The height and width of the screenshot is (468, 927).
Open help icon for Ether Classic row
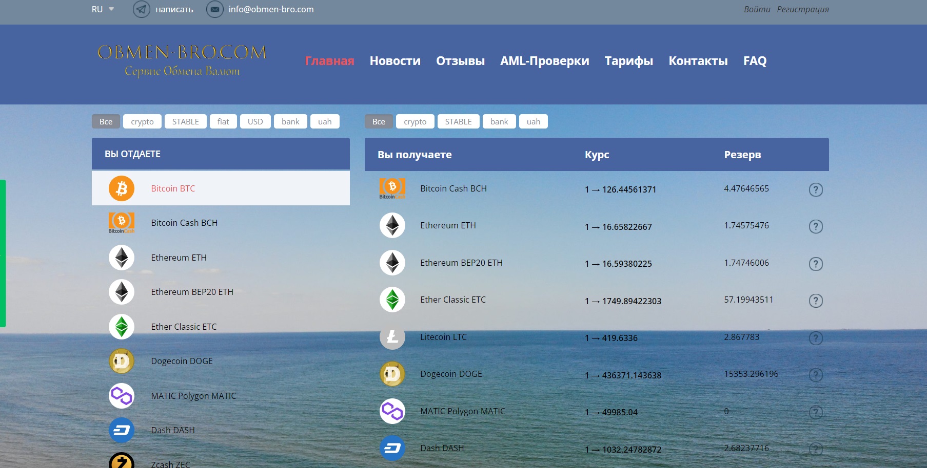point(816,301)
